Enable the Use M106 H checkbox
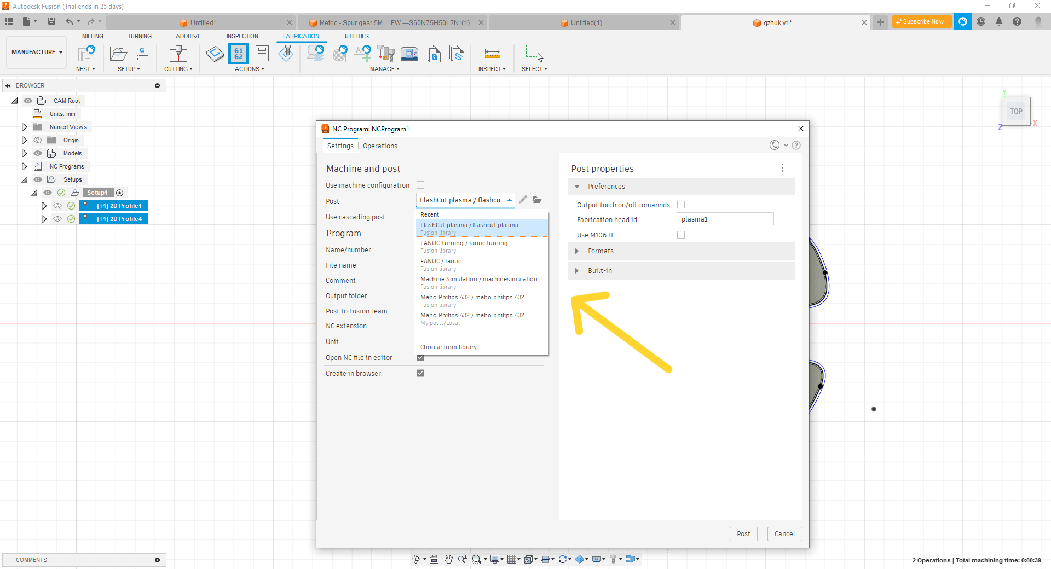 (x=681, y=235)
